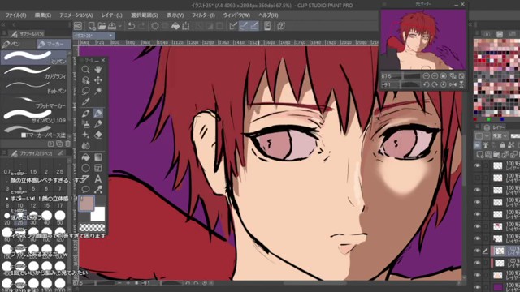Screen dimensions: 520x292
Task: Select the Eyedropper tool
Action: (85, 102)
